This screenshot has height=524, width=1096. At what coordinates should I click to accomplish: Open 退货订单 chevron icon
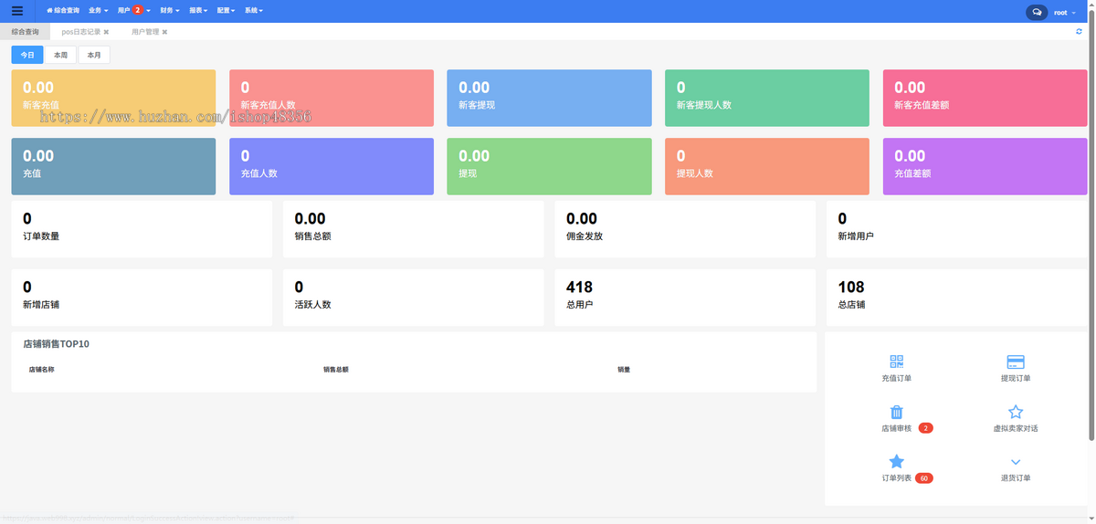(x=1016, y=463)
